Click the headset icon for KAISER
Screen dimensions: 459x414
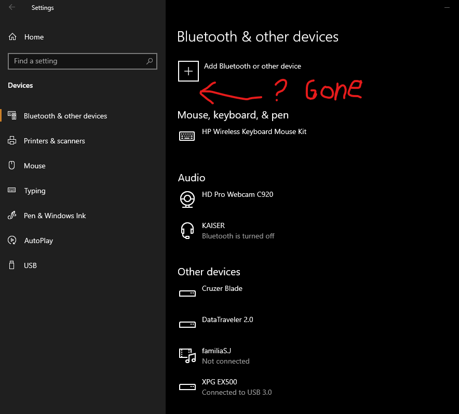[x=187, y=231]
